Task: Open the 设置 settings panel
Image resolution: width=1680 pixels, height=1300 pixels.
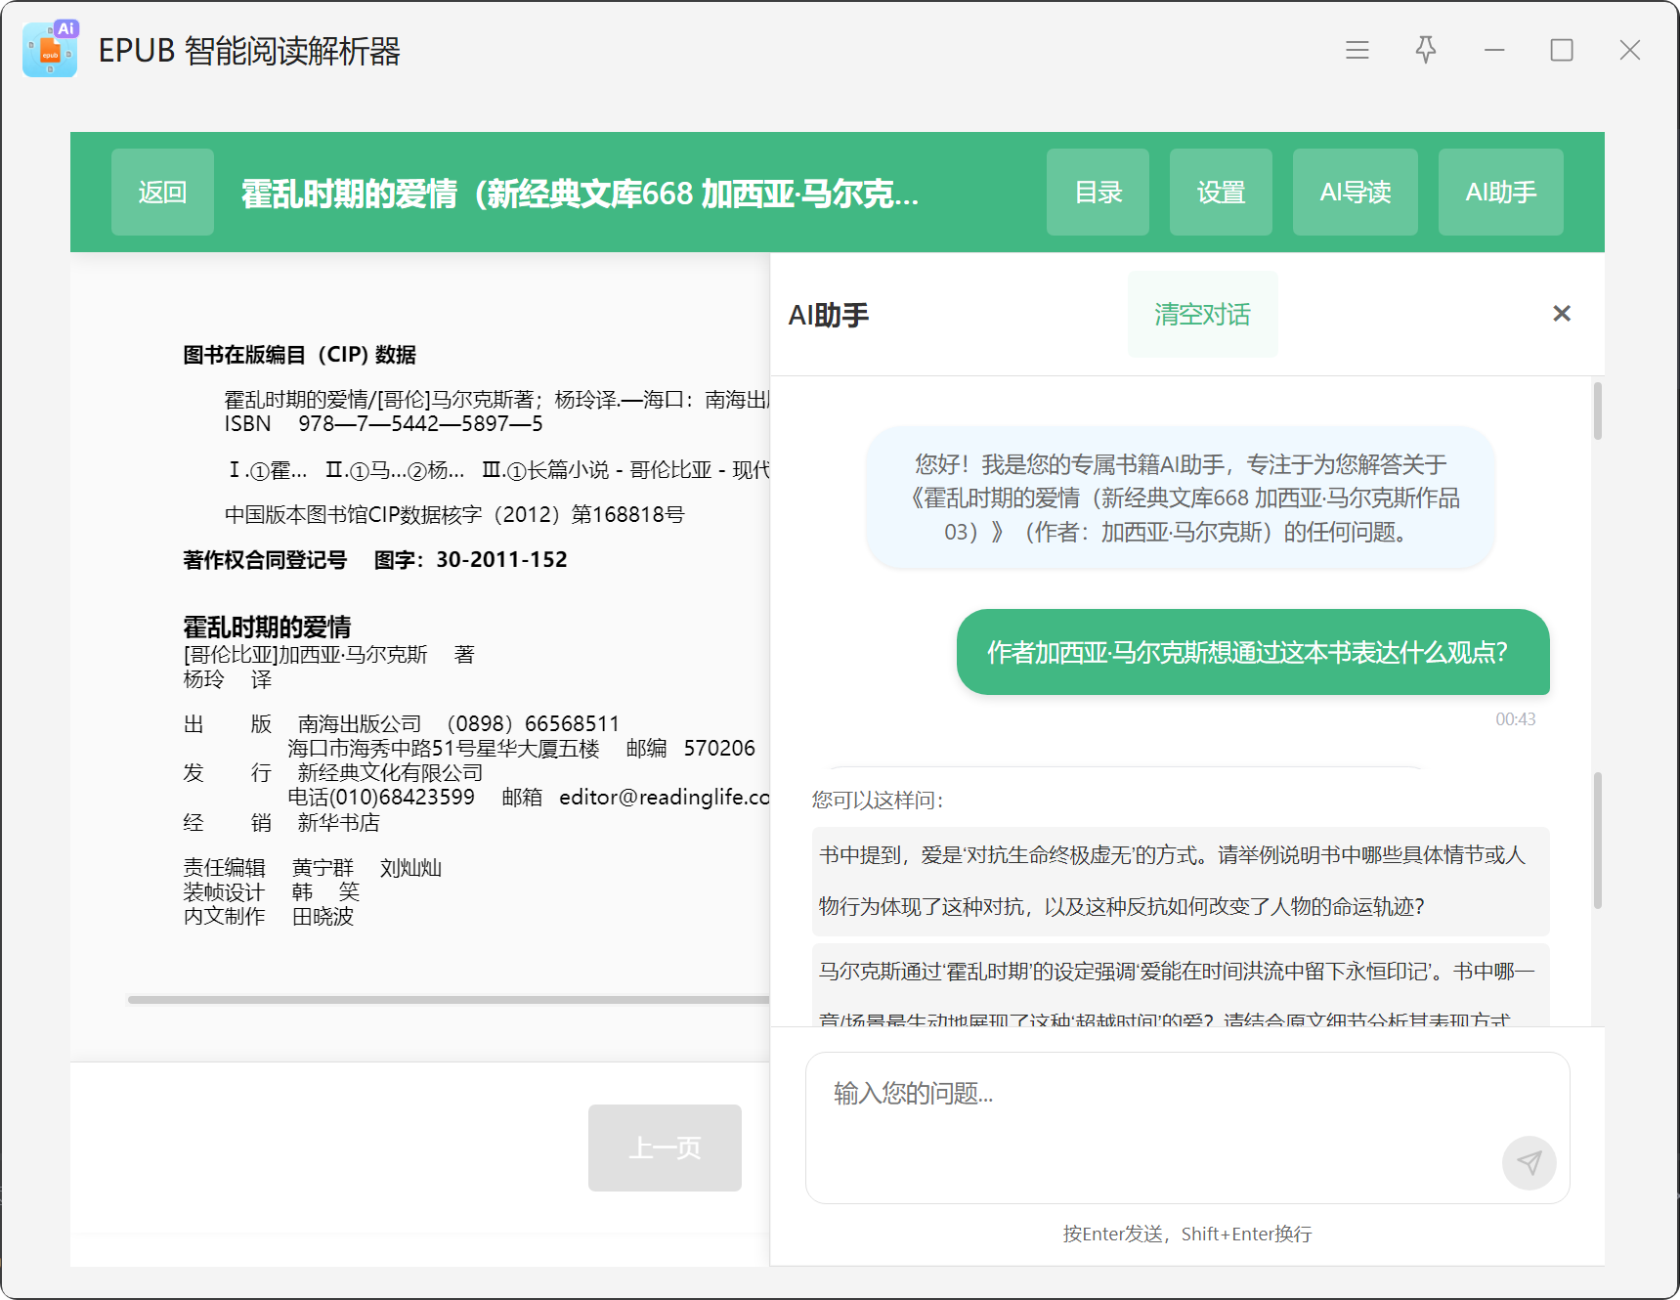Action: pos(1221,193)
